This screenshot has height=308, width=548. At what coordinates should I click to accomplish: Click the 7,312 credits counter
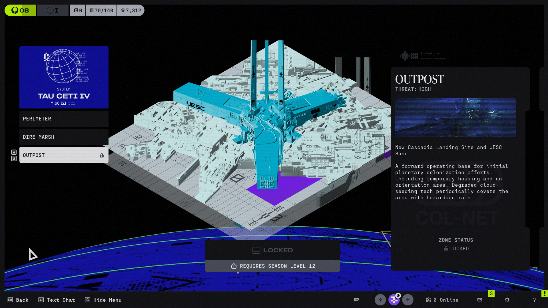131,11
